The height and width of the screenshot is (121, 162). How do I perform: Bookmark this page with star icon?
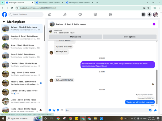click(x=148, y=8)
